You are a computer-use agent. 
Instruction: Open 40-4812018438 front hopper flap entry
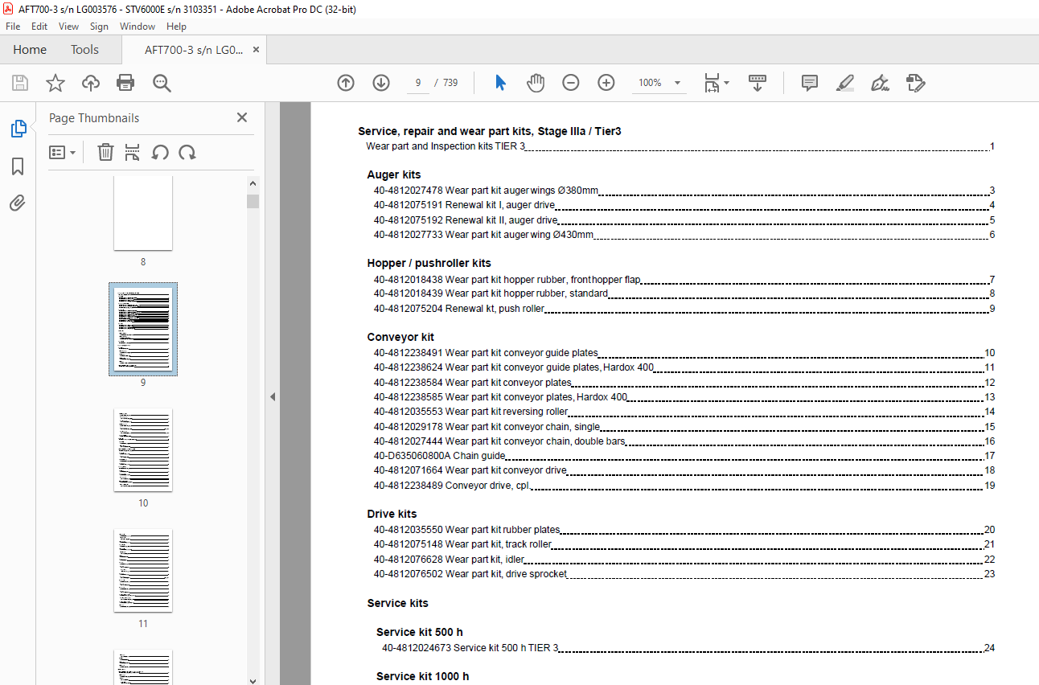[x=684, y=280]
